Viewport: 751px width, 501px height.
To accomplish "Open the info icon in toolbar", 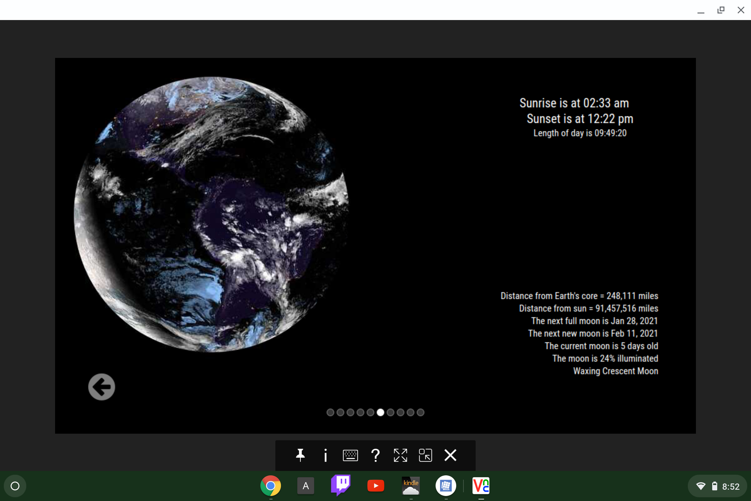I will [x=325, y=455].
